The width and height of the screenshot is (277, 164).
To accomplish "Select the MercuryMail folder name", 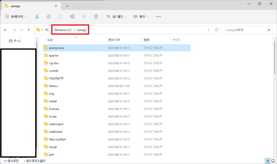I will coord(57,139).
